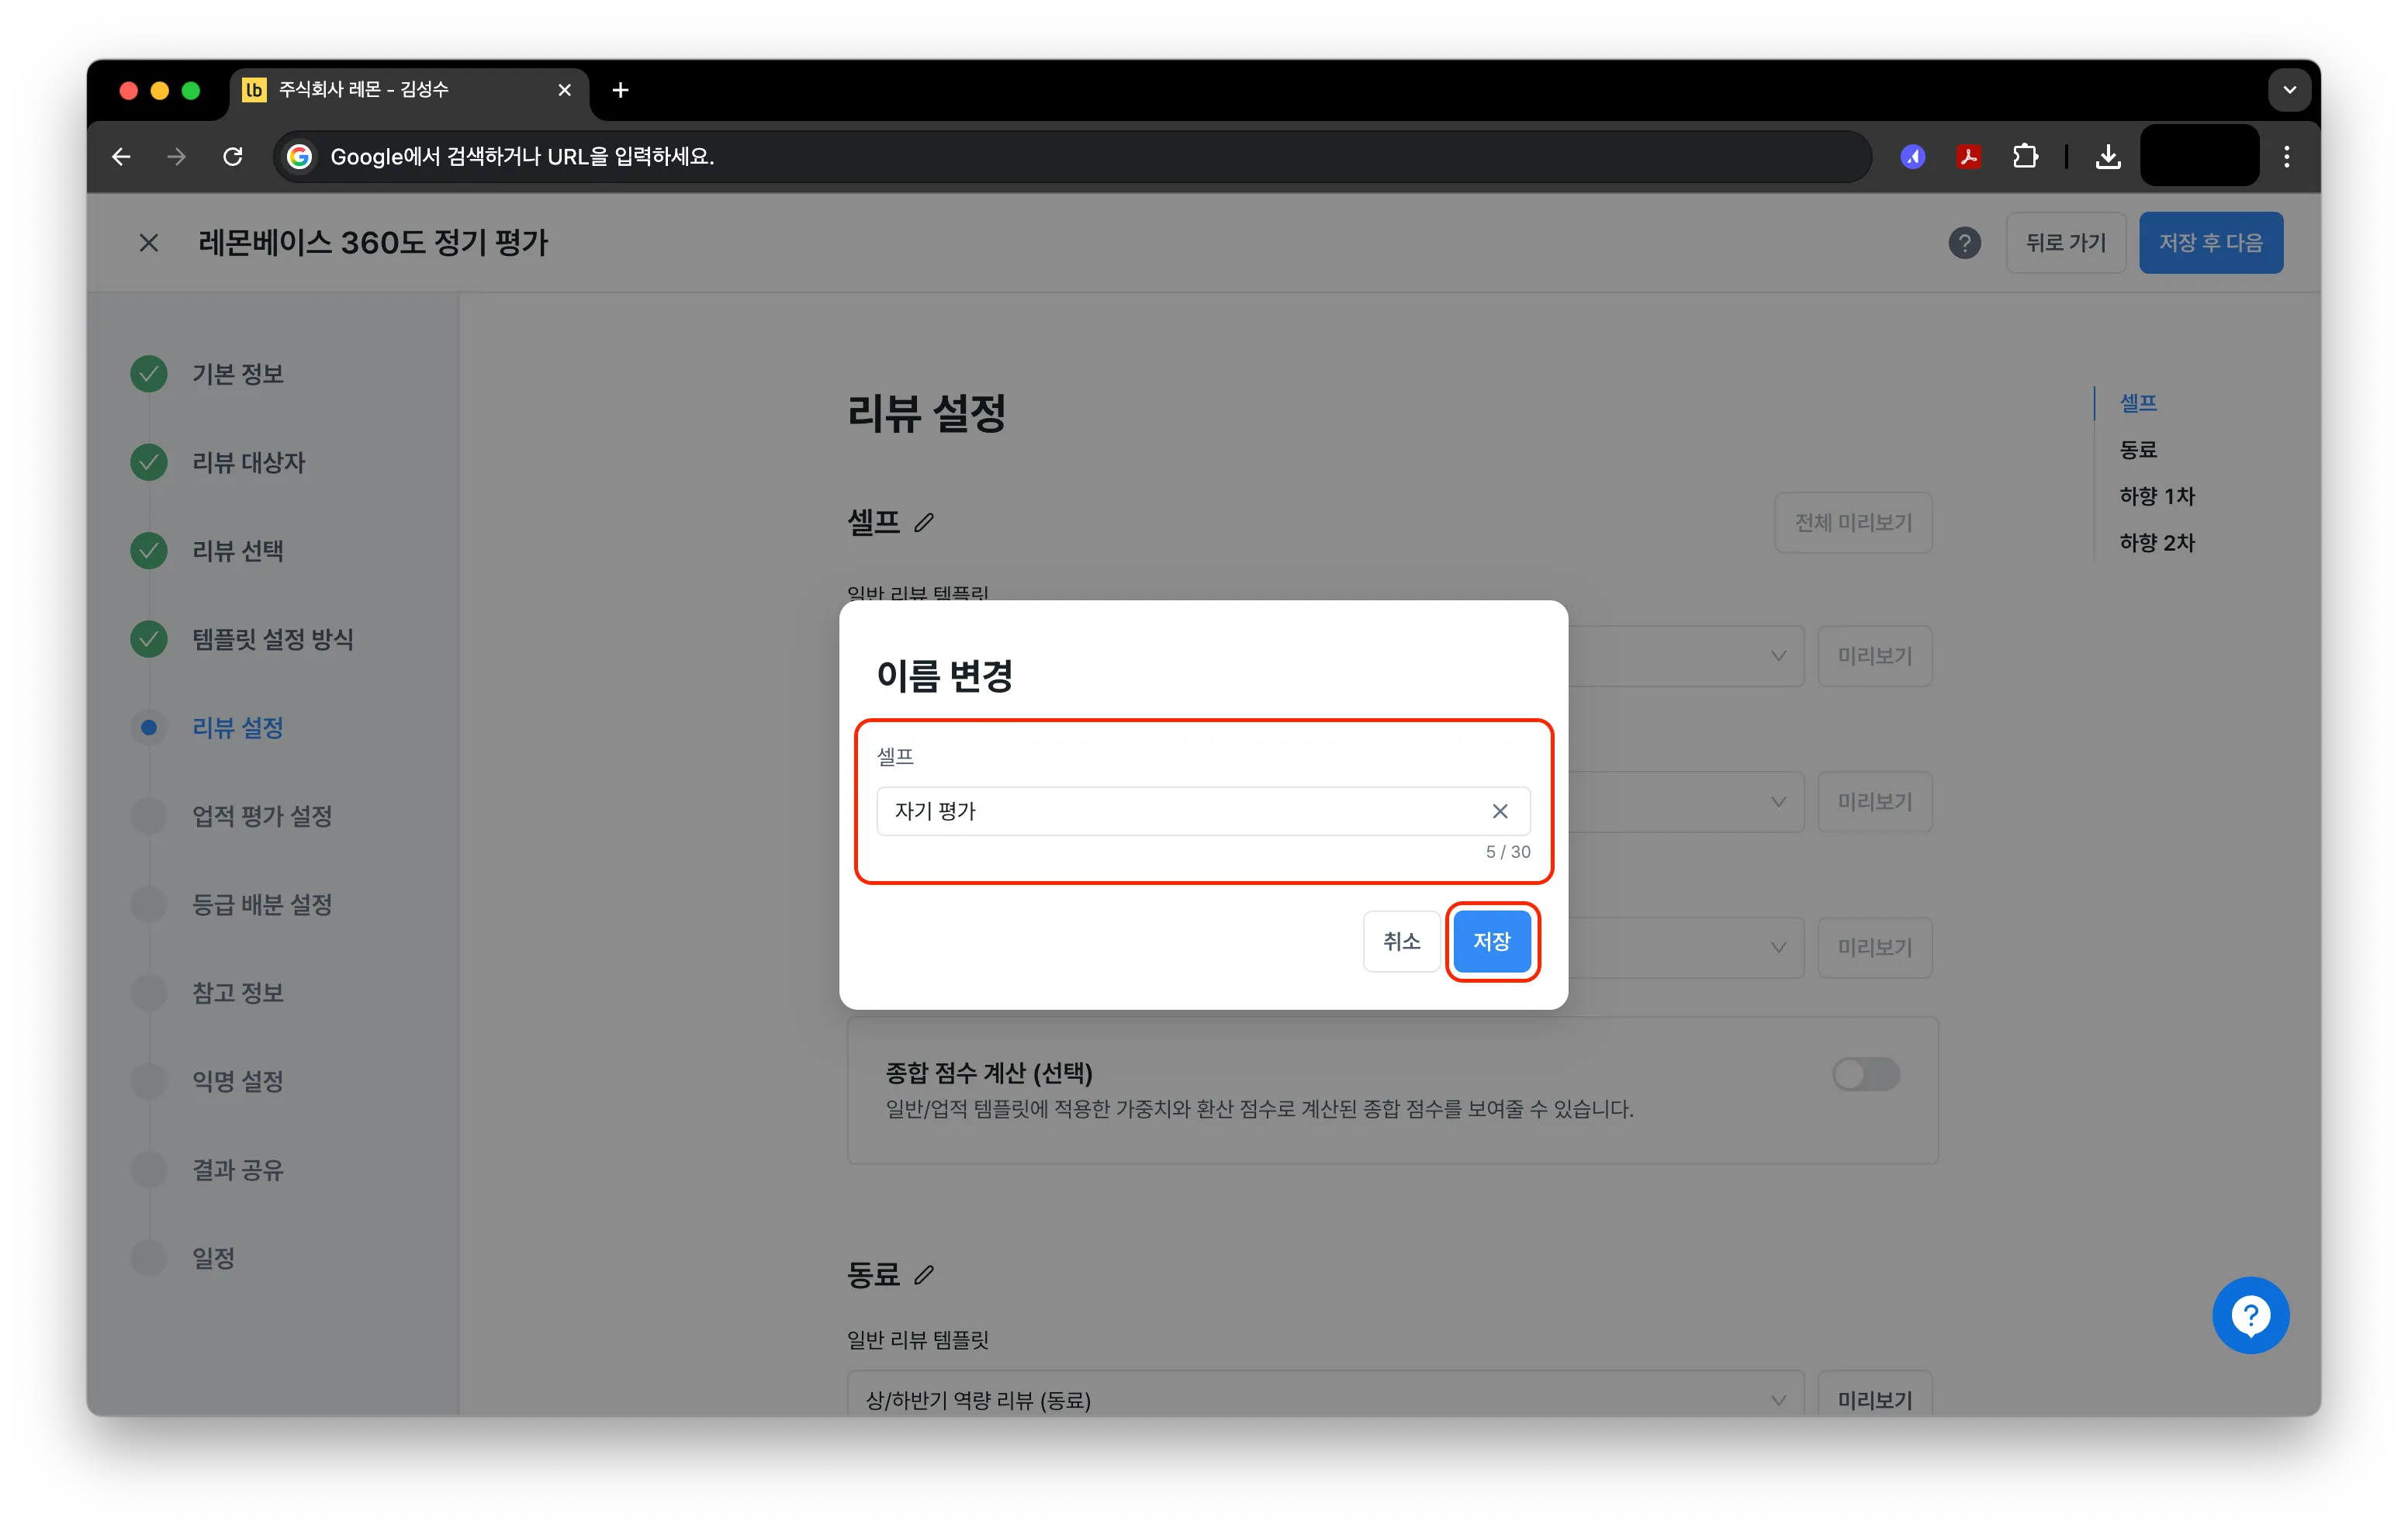This screenshot has width=2408, height=1531.
Task: Go to 템플릿 설정 방식 step
Action: 272,639
